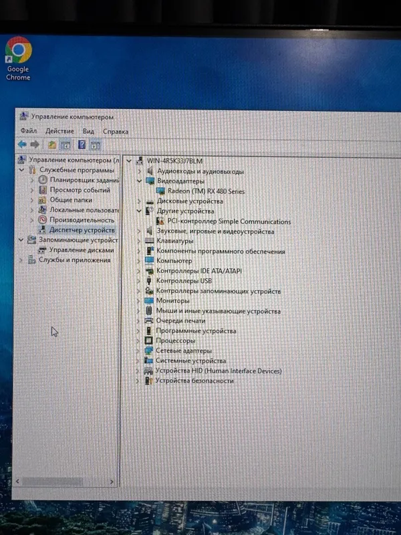Open the Действие menu
This screenshot has height=535, width=401.
59,131
